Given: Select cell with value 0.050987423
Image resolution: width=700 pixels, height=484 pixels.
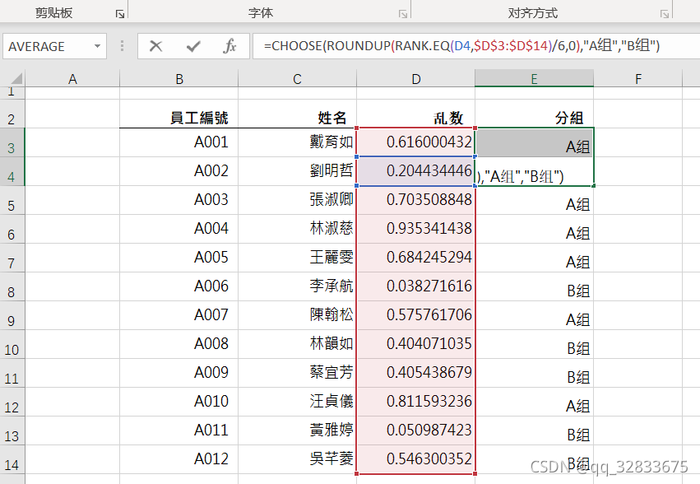Looking at the screenshot, I should (415, 430).
